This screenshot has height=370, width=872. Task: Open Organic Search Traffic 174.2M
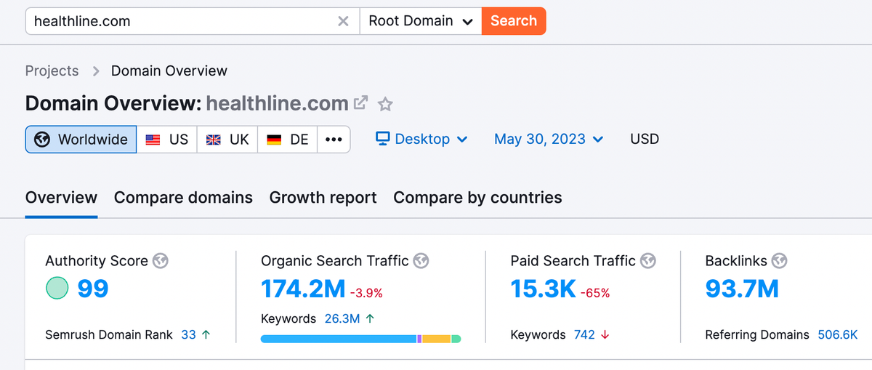click(303, 289)
